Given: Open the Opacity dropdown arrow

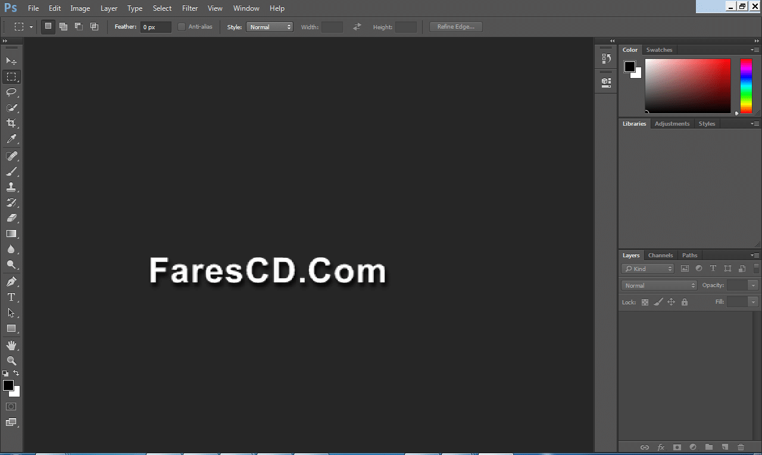Looking at the screenshot, I should [x=754, y=285].
